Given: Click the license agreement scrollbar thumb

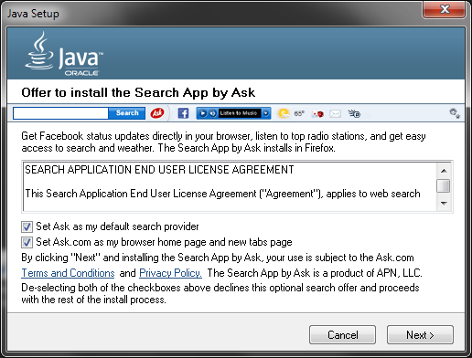Looking at the screenshot, I should [x=444, y=185].
